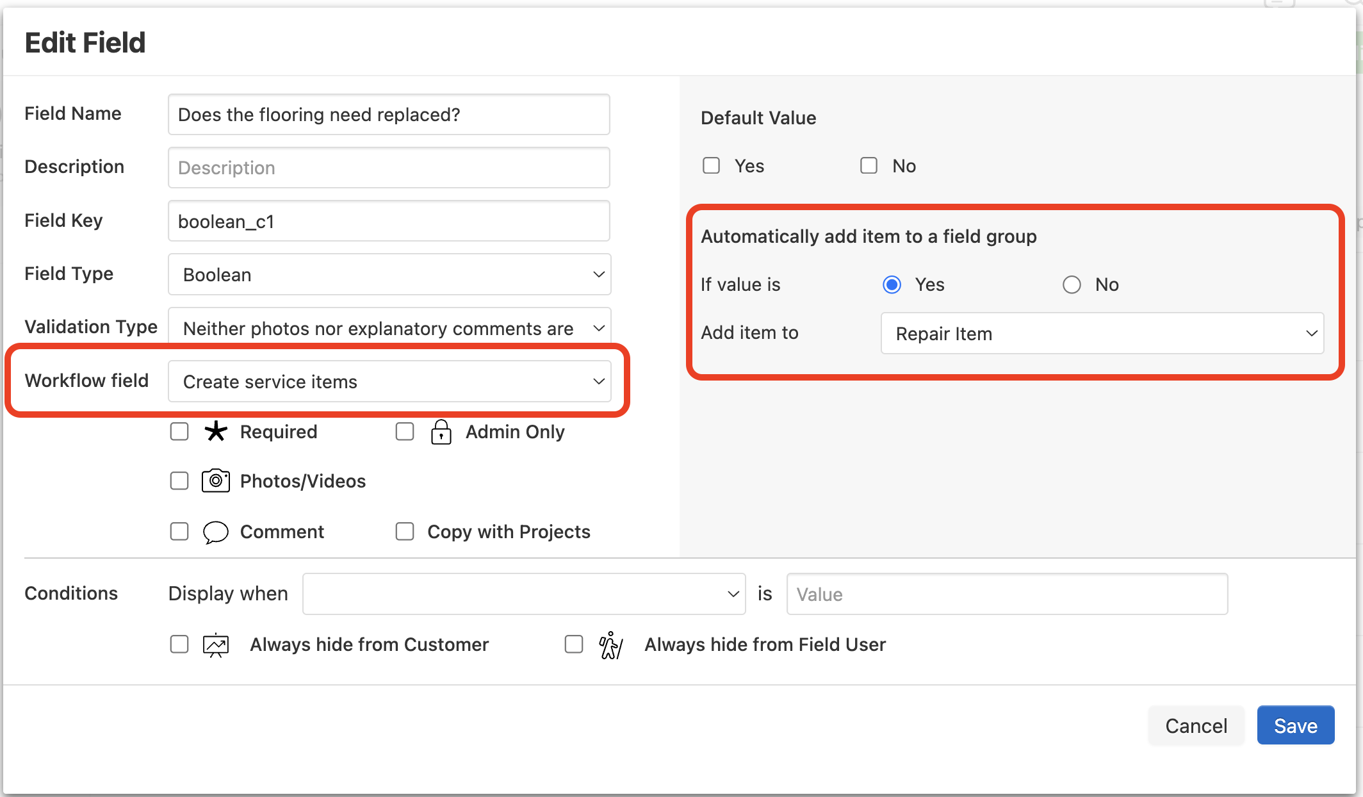This screenshot has height=797, width=1363.
Task: Select the Yes radio for If value is
Action: click(892, 284)
